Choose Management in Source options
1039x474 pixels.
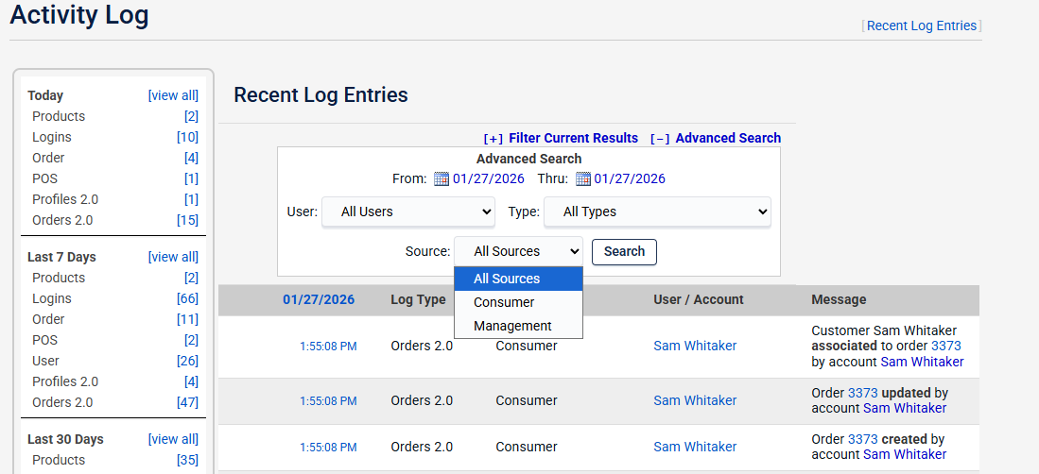pyautogui.click(x=512, y=326)
